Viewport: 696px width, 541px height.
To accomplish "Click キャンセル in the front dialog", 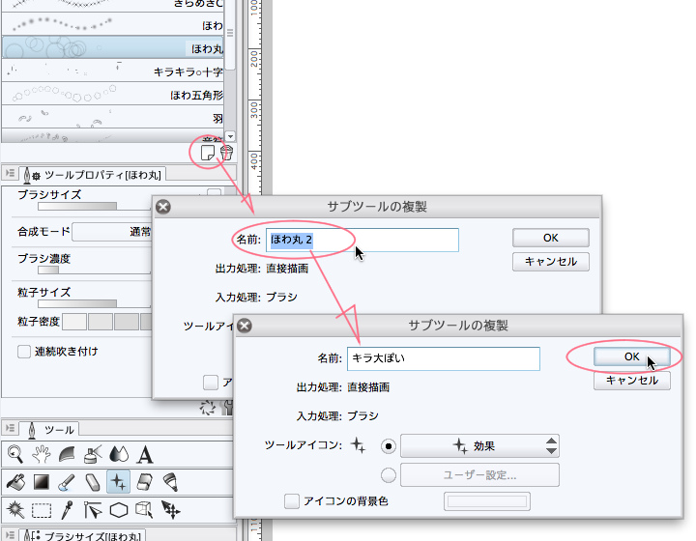I will point(631,381).
